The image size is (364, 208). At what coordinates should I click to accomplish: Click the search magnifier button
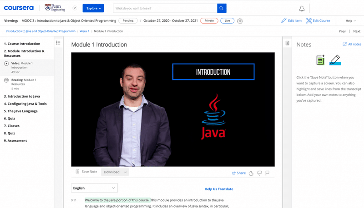pyautogui.click(x=222, y=8)
